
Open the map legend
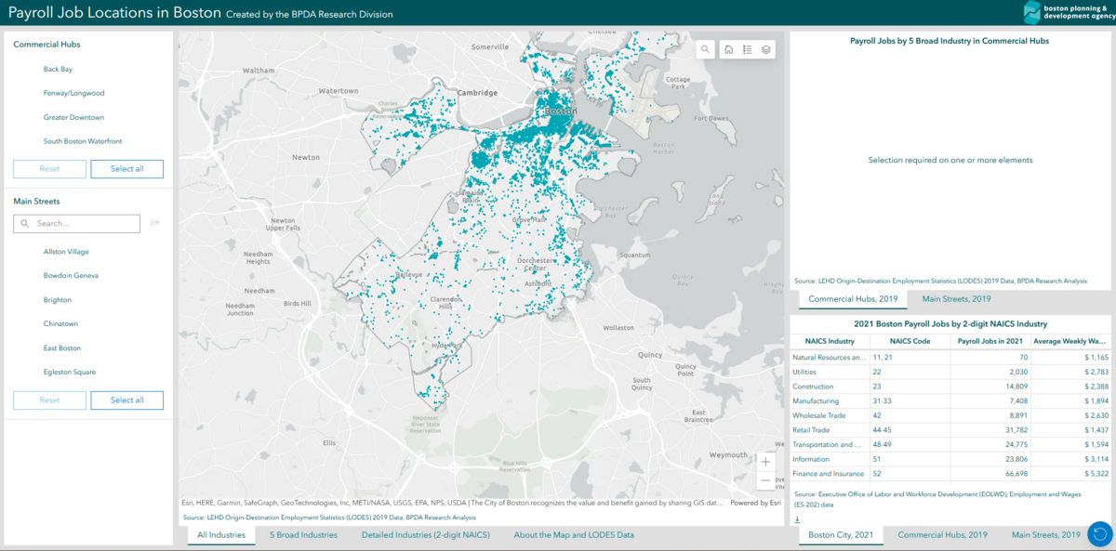747,48
